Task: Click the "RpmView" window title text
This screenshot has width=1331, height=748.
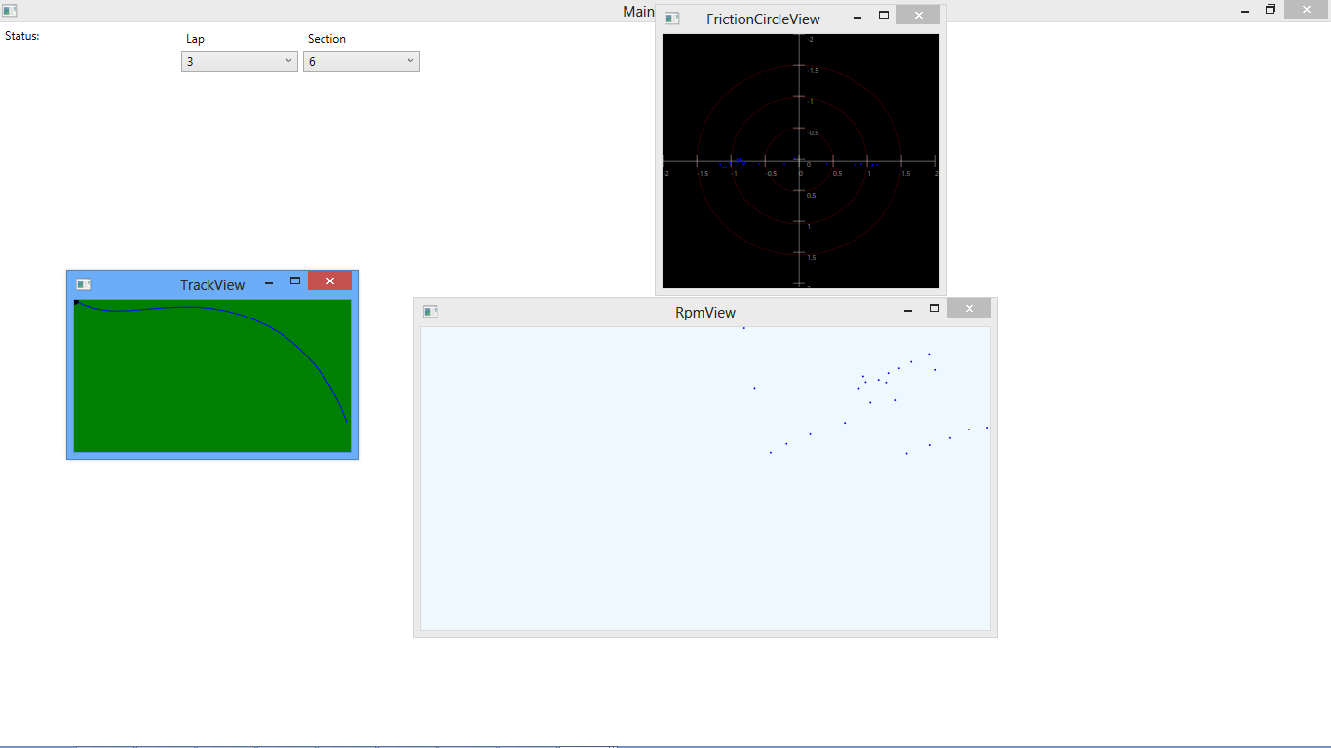Action: (x=705, y=313)
